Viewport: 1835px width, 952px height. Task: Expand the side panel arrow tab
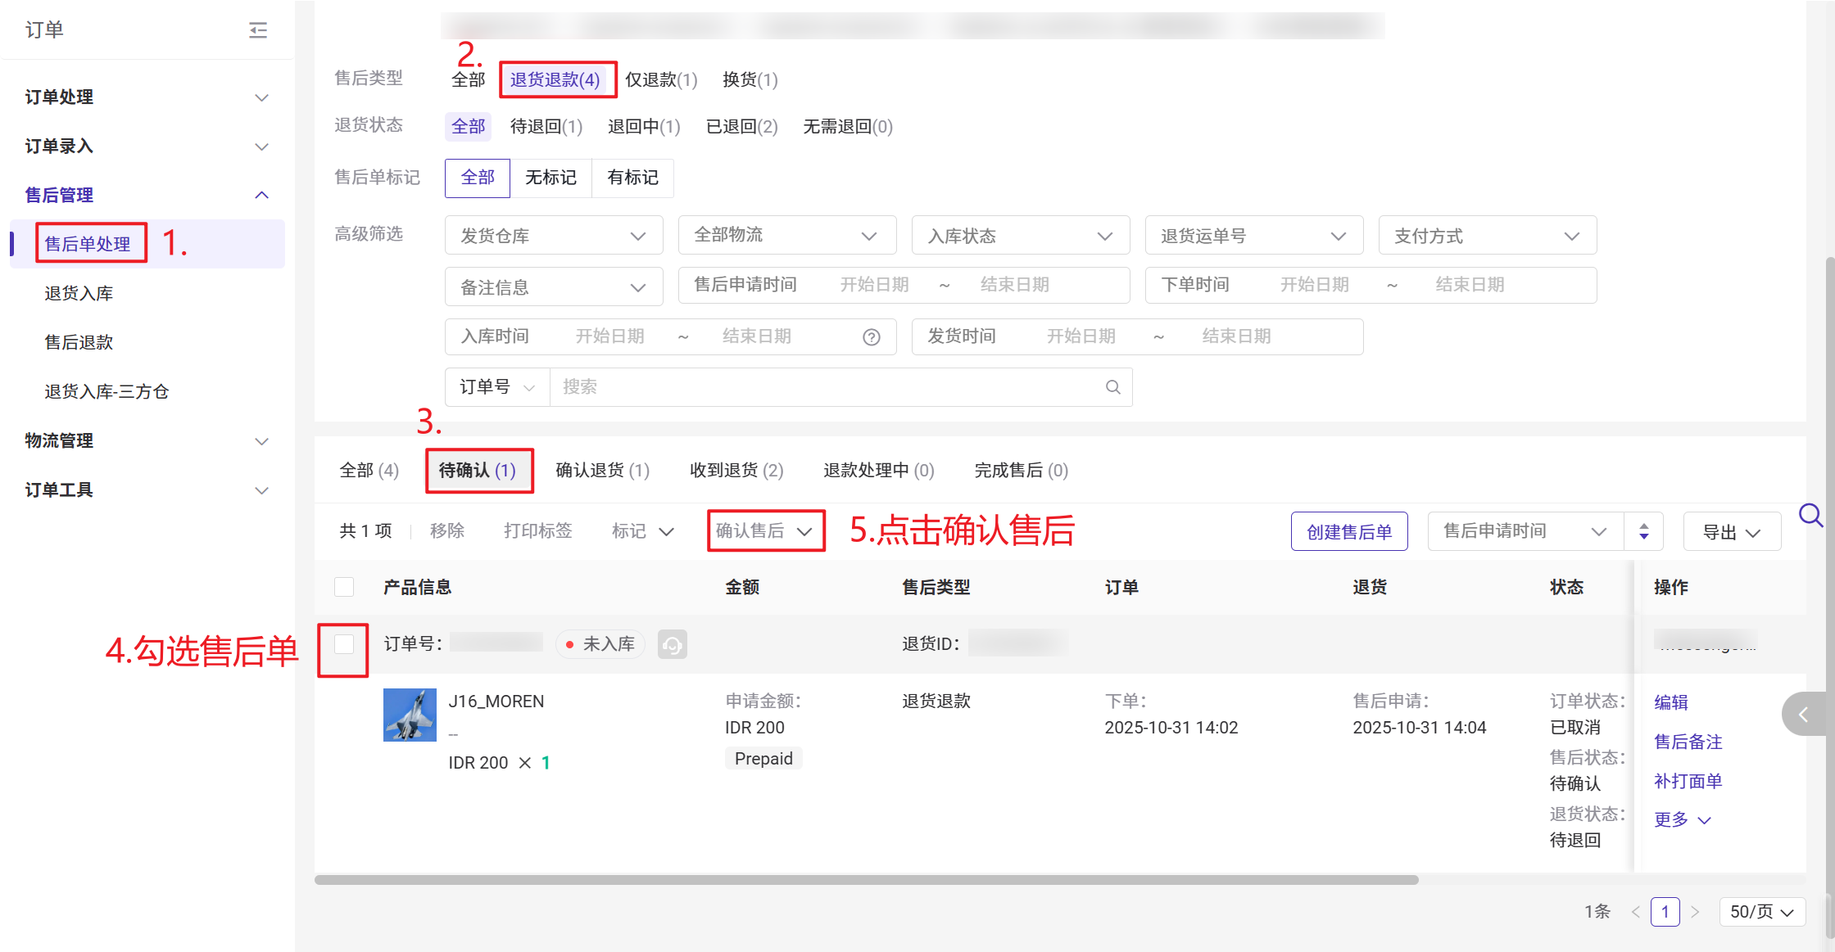click(1803, 715)
